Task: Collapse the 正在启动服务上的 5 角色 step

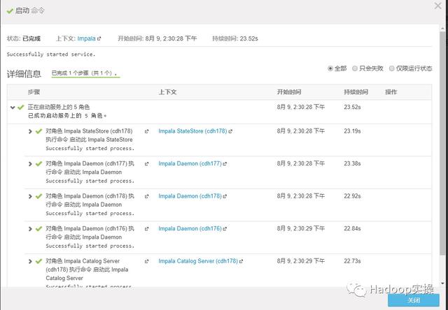Action: 13,108
